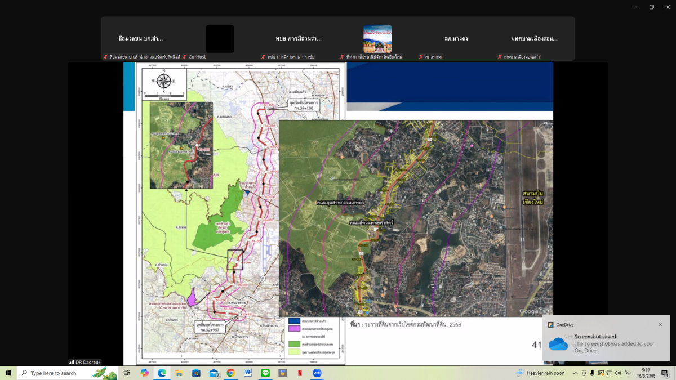This screenshot has height=380, width=676.
Task: Close the OneDrive screenshot notification
Action: (x=661, y=324)
